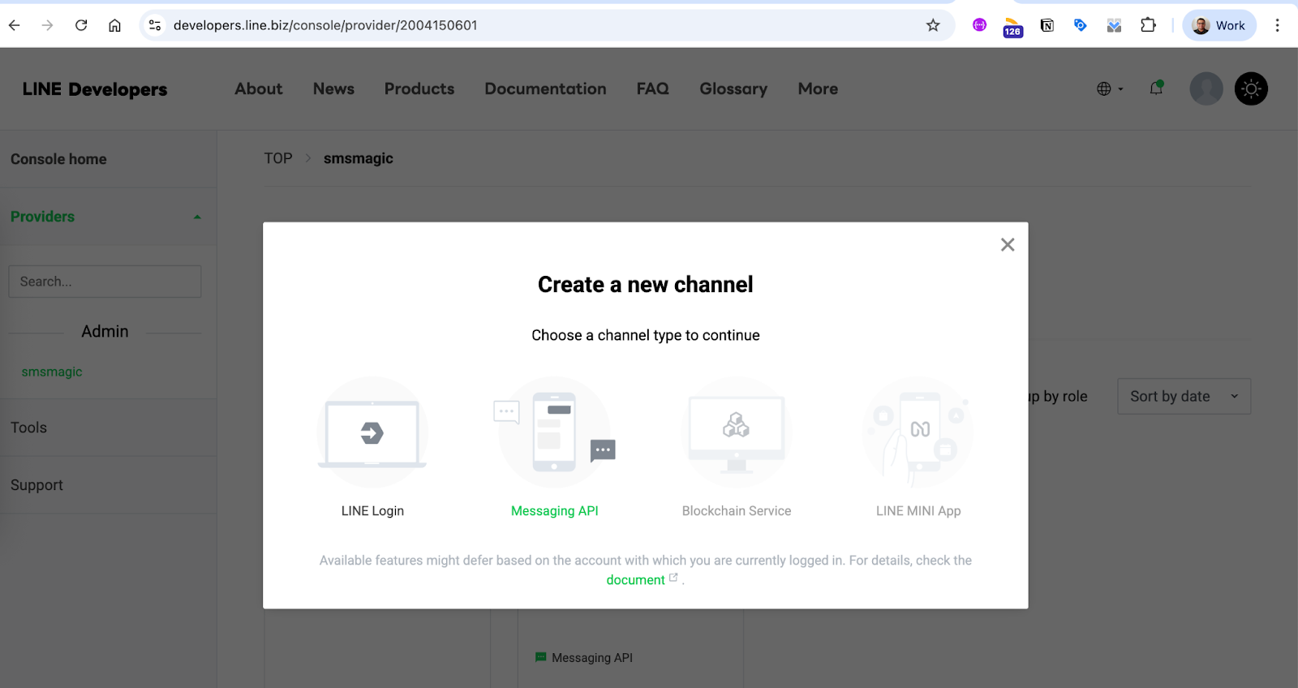Screen dimensions: 1298x688
Task: Open the Documentation menu item
Action: point(545,88)
